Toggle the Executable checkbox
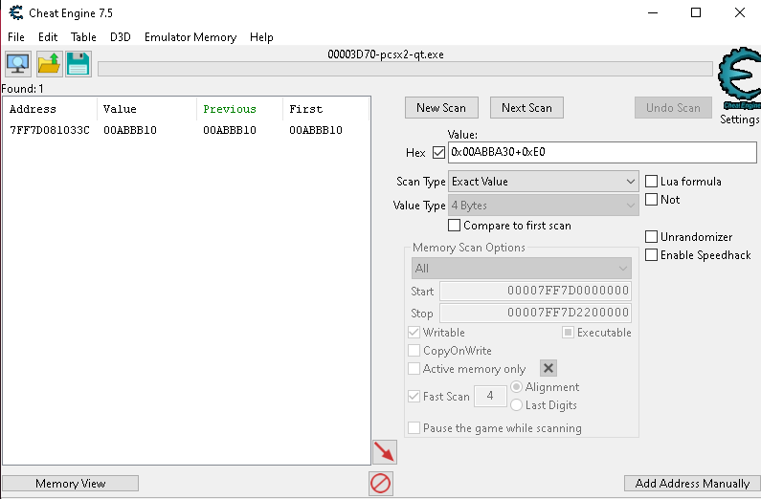761x499 pixels. (x=568, y=333)
